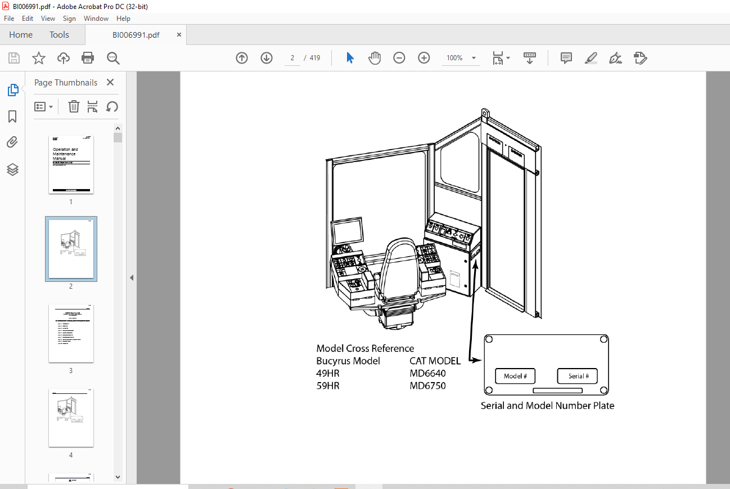
Task: Click the print pages icon in thumbnails panel
Action: pos(93,106)
